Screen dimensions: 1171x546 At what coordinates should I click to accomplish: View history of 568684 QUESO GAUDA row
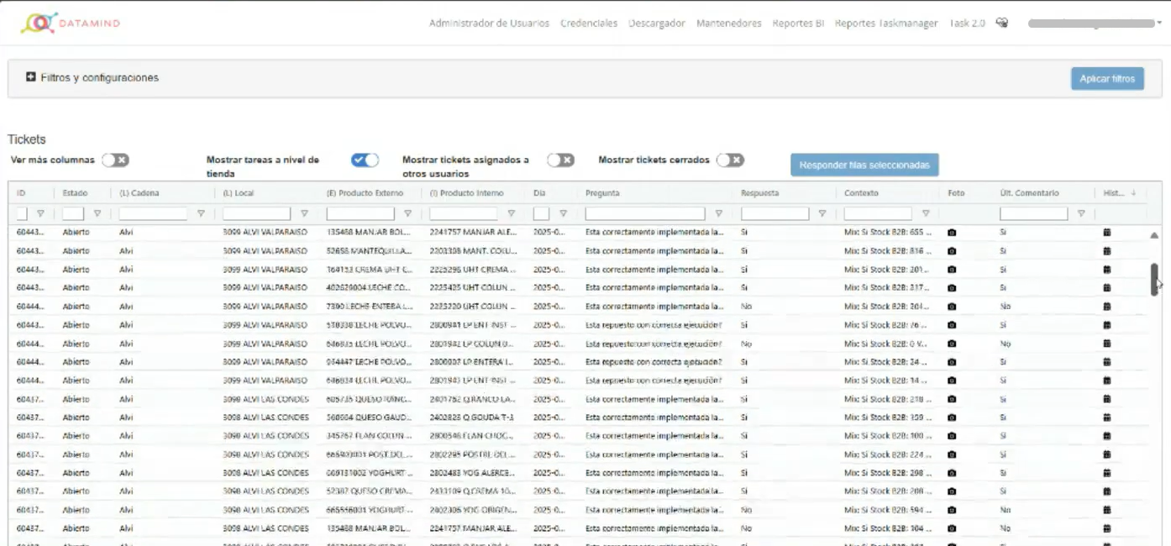tap(1107, 417)
